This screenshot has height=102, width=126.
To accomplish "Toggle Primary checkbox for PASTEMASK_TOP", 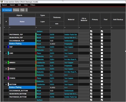I will [91, 34].
